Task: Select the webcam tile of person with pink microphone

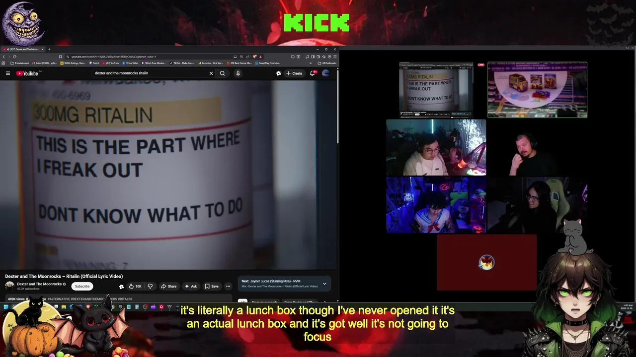Action: (x=436, y=147)
